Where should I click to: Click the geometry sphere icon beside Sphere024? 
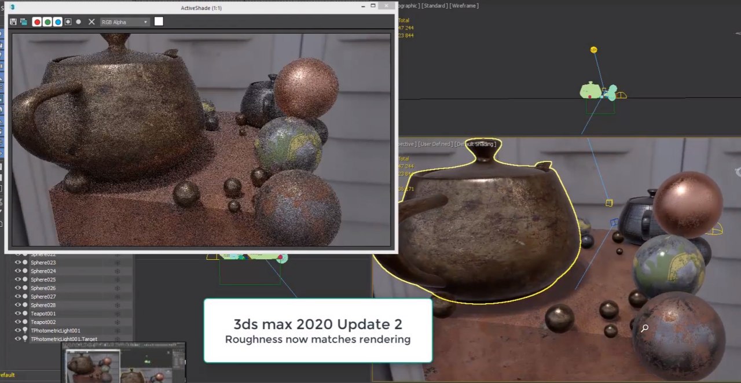(25, 271)
